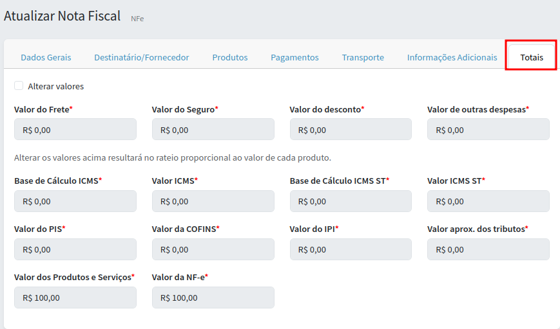
Task: Select the Valor ICMS ST field
Action: [x=488, y=201]
